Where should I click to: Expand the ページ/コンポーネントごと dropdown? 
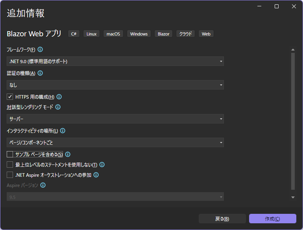coord(115,142)
